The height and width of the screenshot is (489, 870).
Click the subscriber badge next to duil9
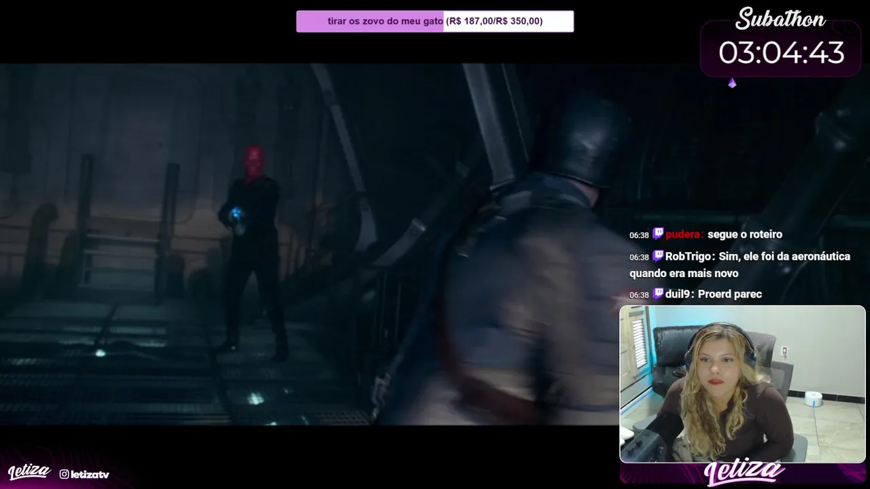click(x=658, y=293)
